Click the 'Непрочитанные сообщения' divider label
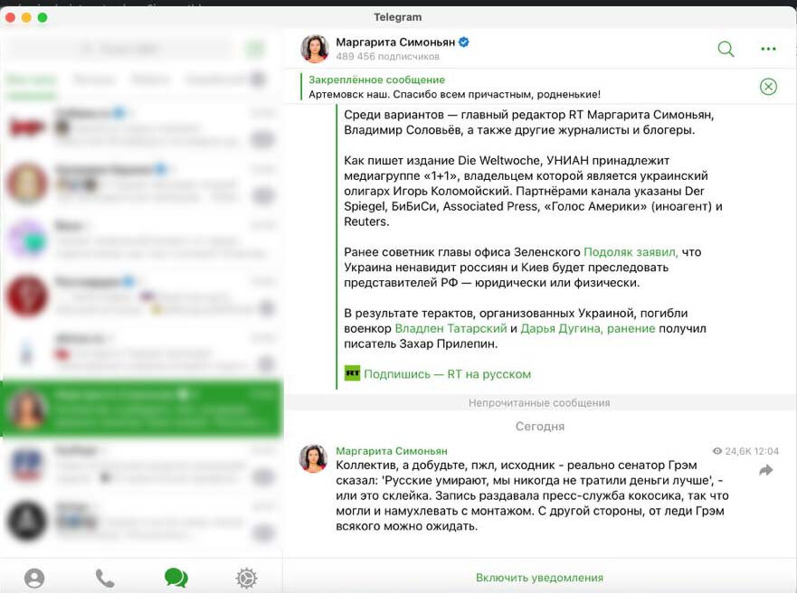Screen dimensions: 797x593 [x=539, y=402]
